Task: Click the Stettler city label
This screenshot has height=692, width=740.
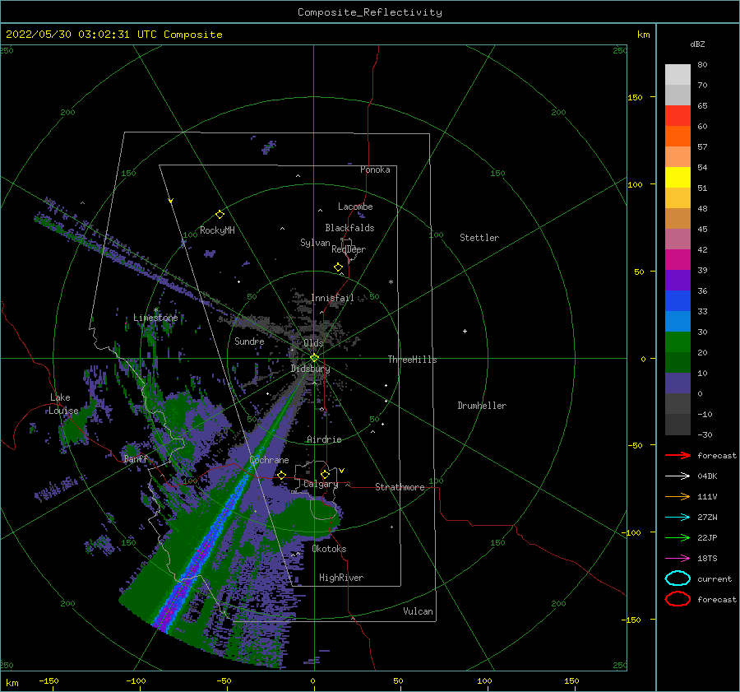Action: click(x=479, y=238)
